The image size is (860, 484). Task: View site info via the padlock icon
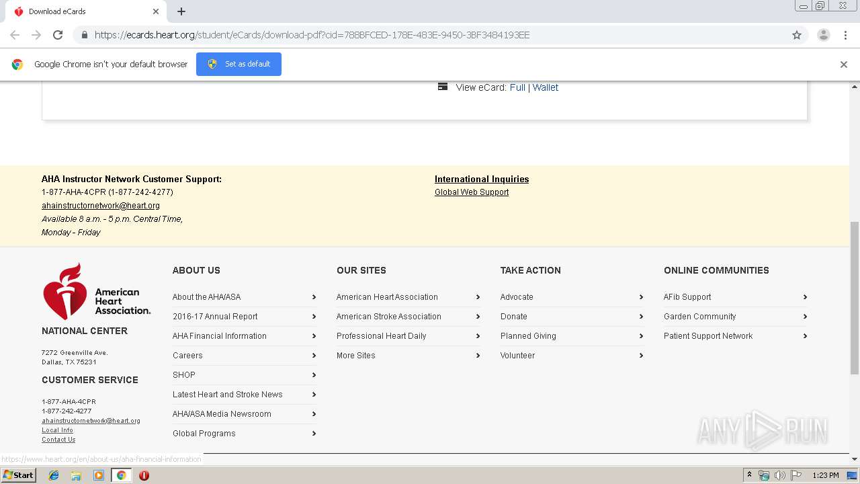(84, 35)
